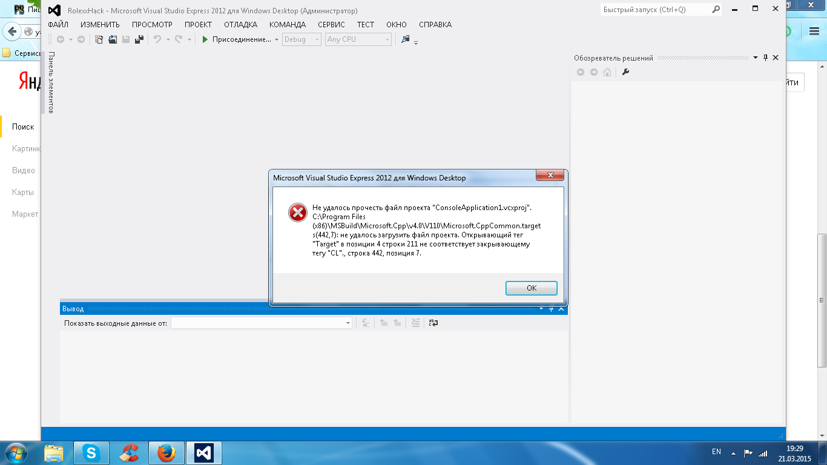
Task: Open the browser hamburger menu icon
Action: coord(814,31)
